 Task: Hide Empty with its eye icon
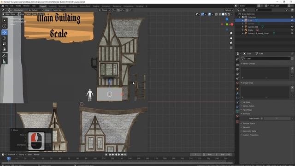point(292,30)
